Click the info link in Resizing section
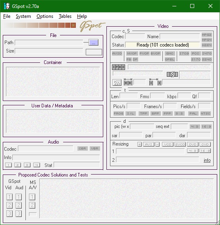Image resolution: width=220 pixels, height=225 pixels. tap(207, 160)
